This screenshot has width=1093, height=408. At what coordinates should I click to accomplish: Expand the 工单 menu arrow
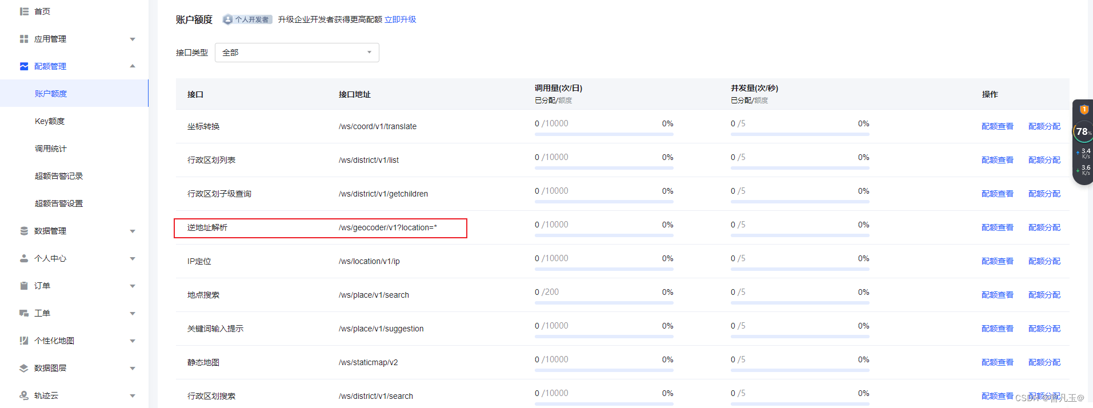click(133, 313)
